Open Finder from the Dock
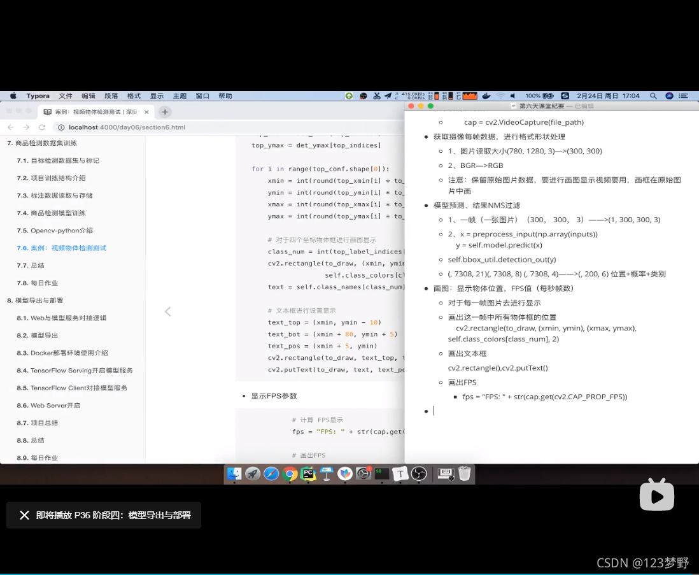 click(x=234, y=473)
